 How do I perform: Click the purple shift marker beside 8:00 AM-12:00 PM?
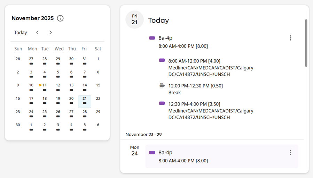coord(162,60)
